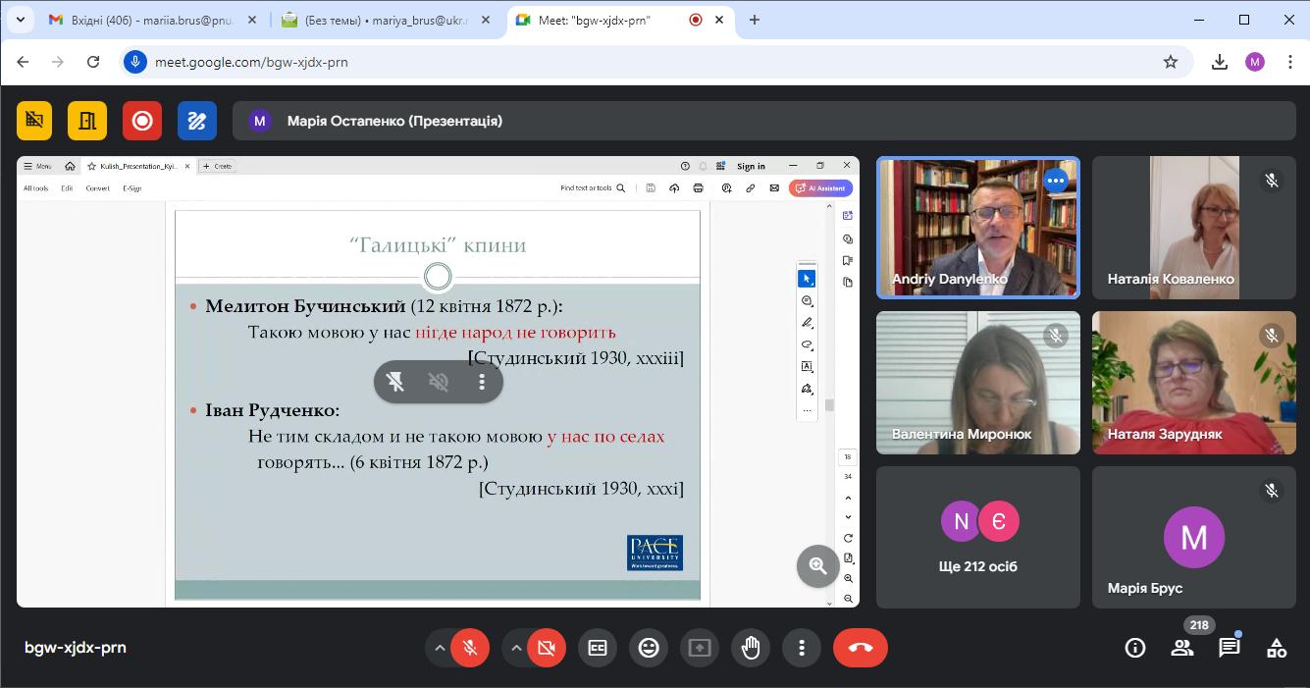Open the 'Ще 212 осіб' participants tile
This screenshot has height=688, width=1310.
pyautogui.click(x=977, y=537)
